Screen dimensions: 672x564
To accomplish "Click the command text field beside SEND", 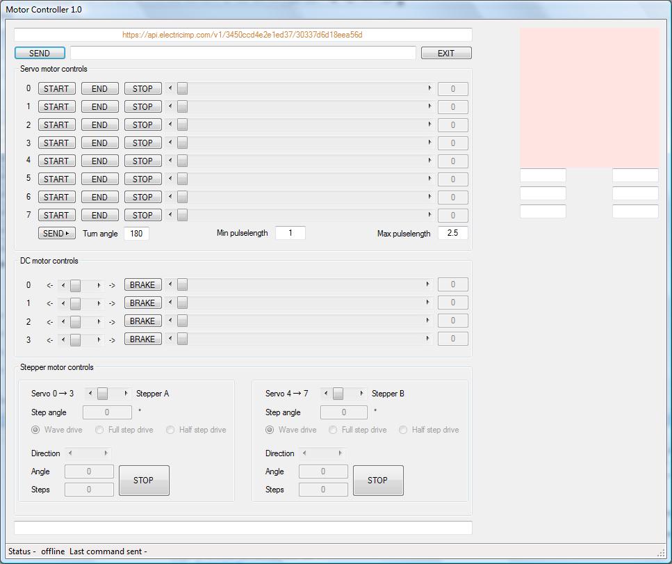I will pyautogui.click(x=243, y=53).
